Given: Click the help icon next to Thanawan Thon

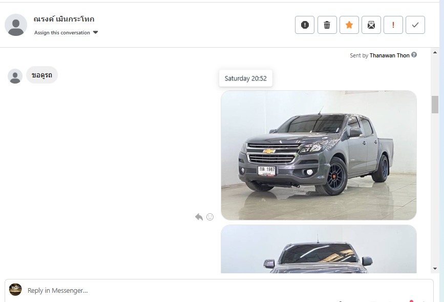Looking at the screenshot, I should [414, 55].
